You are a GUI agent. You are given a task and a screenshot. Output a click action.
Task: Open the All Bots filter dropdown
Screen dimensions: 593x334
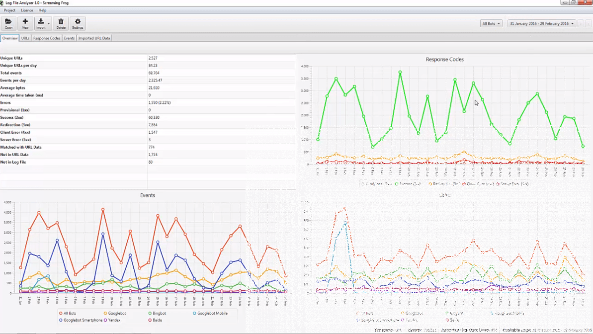pos(491,24)
